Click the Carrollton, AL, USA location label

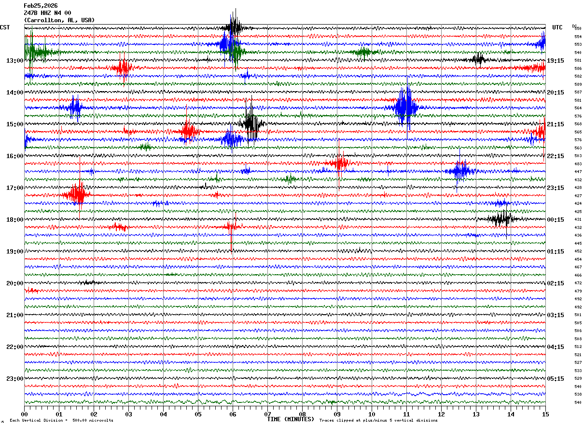click(x=59, y=20)
